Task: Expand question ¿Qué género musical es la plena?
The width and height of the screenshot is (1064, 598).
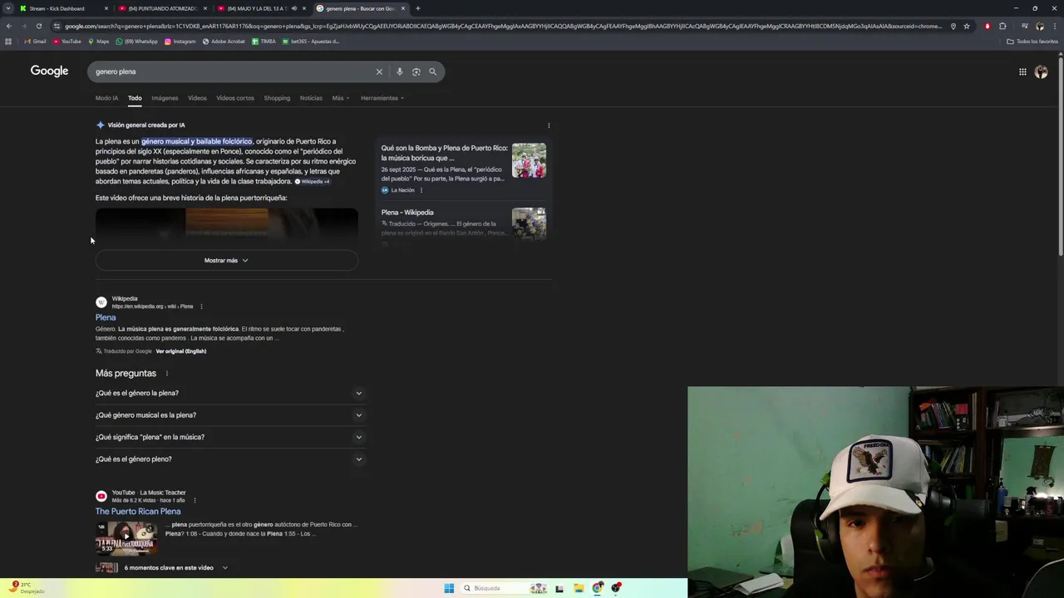Action: click(x=229, y=415)
